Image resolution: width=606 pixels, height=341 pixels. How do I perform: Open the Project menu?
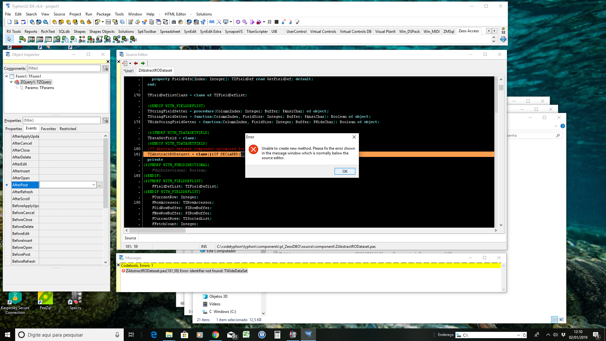[x=75, y=14]
